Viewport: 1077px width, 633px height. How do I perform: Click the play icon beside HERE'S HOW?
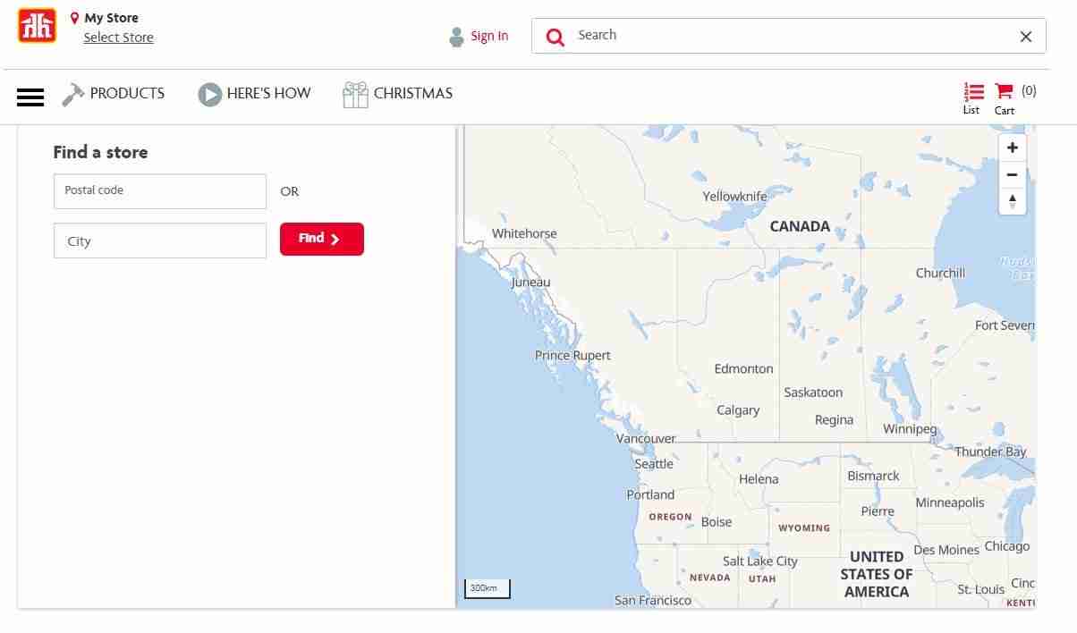point(210,93)
